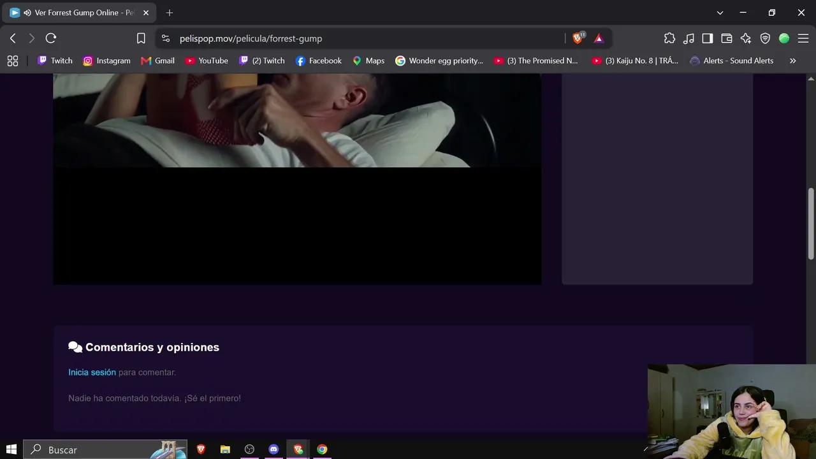
Task: Open the Gmail bookmark
Action: click(157, 61)
